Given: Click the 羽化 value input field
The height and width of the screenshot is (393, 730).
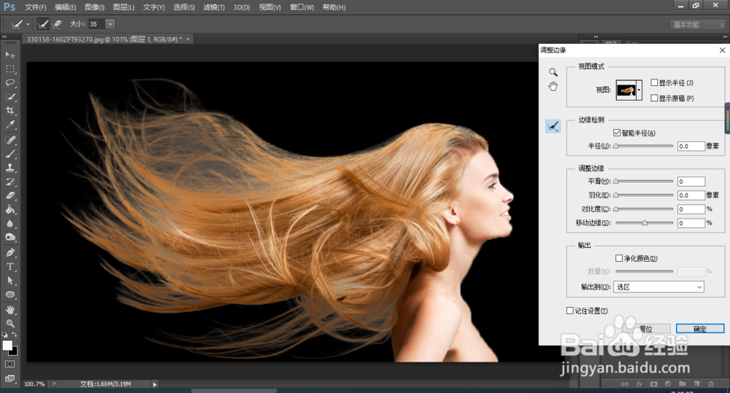Looking at the screenshot, I should tap(691, 195).
